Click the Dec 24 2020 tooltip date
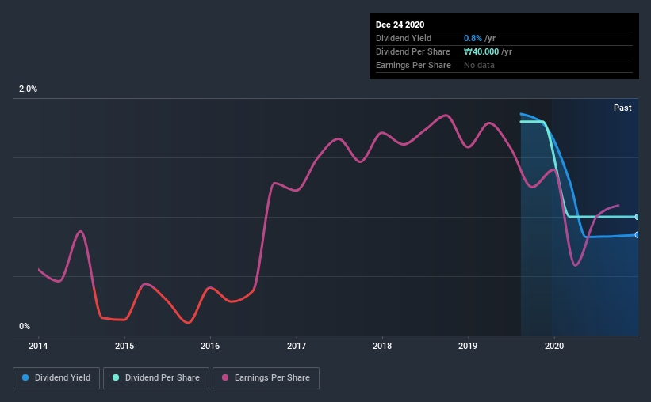 click(x=402, y=25)
